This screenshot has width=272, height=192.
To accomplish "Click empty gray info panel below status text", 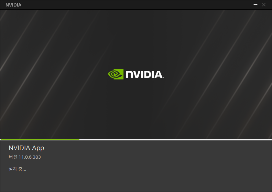I will [x=136, y=181].
